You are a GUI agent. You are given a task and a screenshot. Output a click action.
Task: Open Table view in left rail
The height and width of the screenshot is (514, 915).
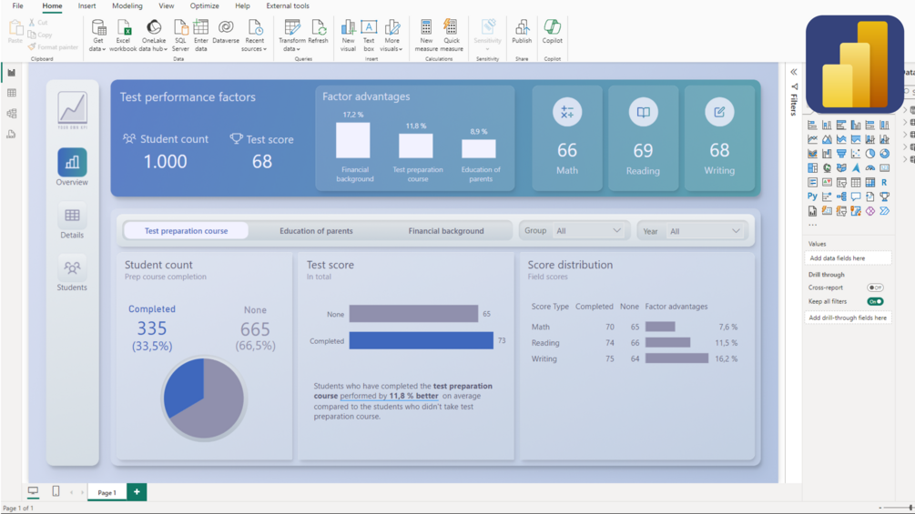click(11, 93)
